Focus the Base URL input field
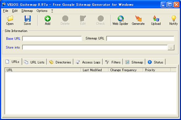 coord(52,38)
